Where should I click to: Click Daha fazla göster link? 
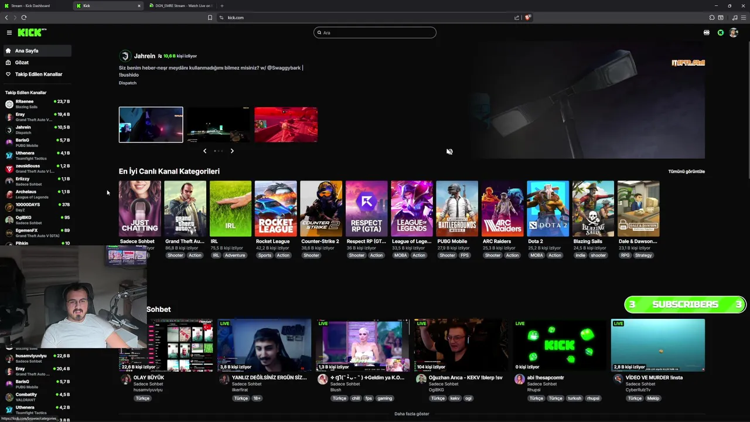[x=412, y=414]
